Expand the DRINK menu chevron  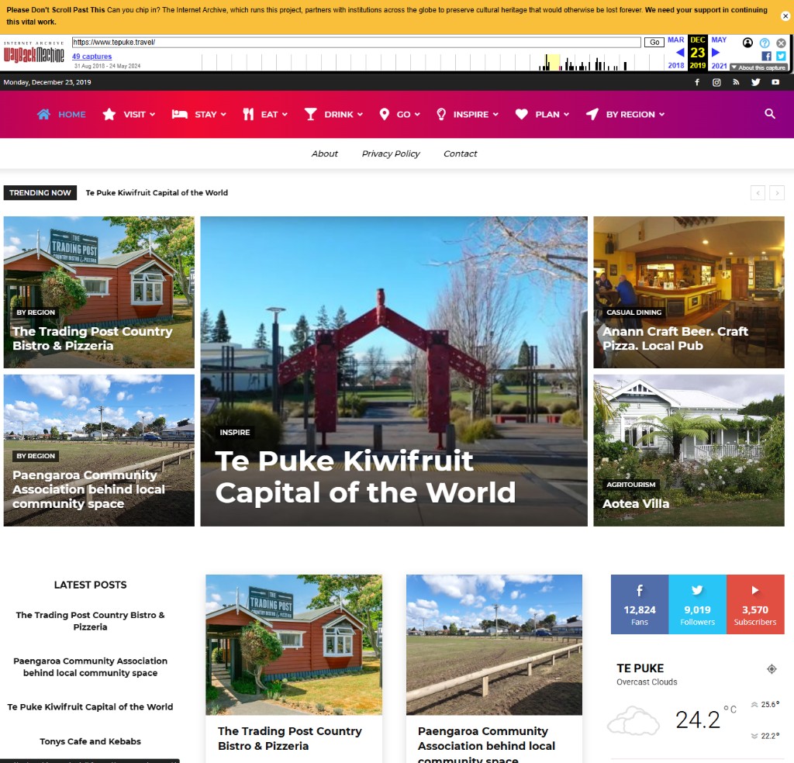click(x=360, y=115)
